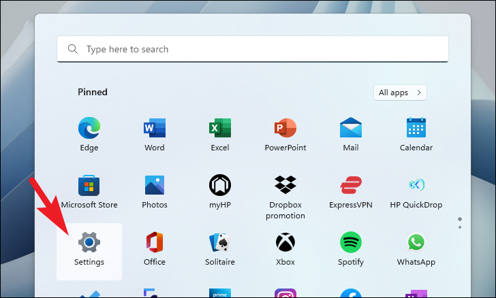Open the Prime Video app
This screenshot has height=298, width=496.
[220, 293]
